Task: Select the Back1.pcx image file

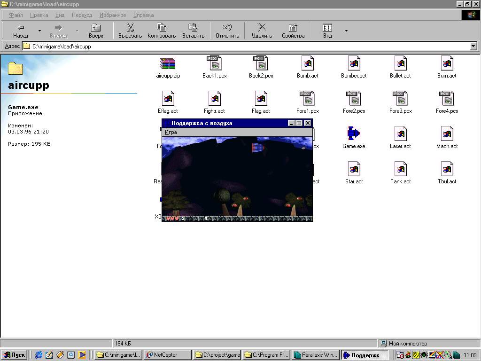Action: click(214, 64)
